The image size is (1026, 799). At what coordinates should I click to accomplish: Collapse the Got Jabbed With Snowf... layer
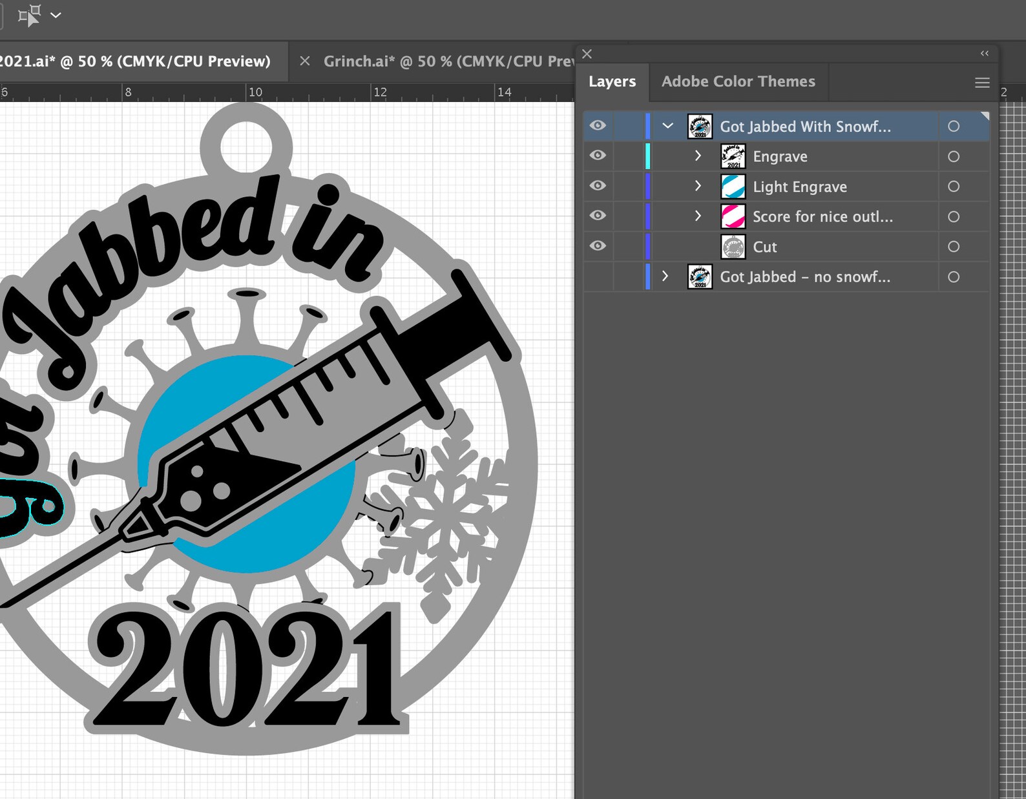point(668,126)
